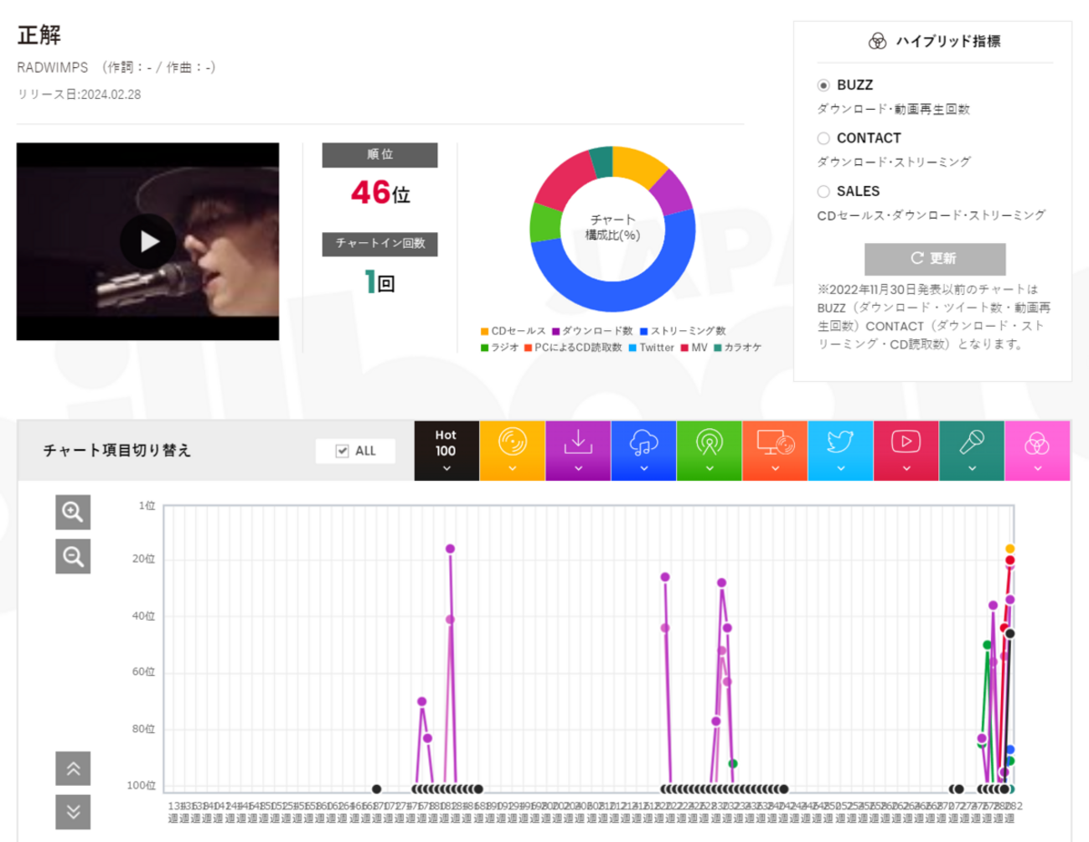Select the yellow CD sales disc icon

pos(512,441)
